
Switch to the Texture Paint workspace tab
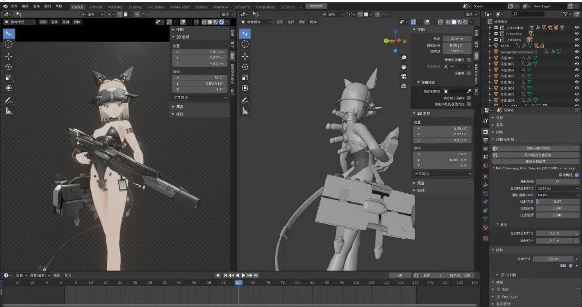coord(179,7)
